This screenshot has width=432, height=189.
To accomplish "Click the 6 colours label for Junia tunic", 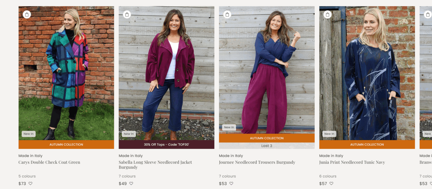I will [328, 176].
